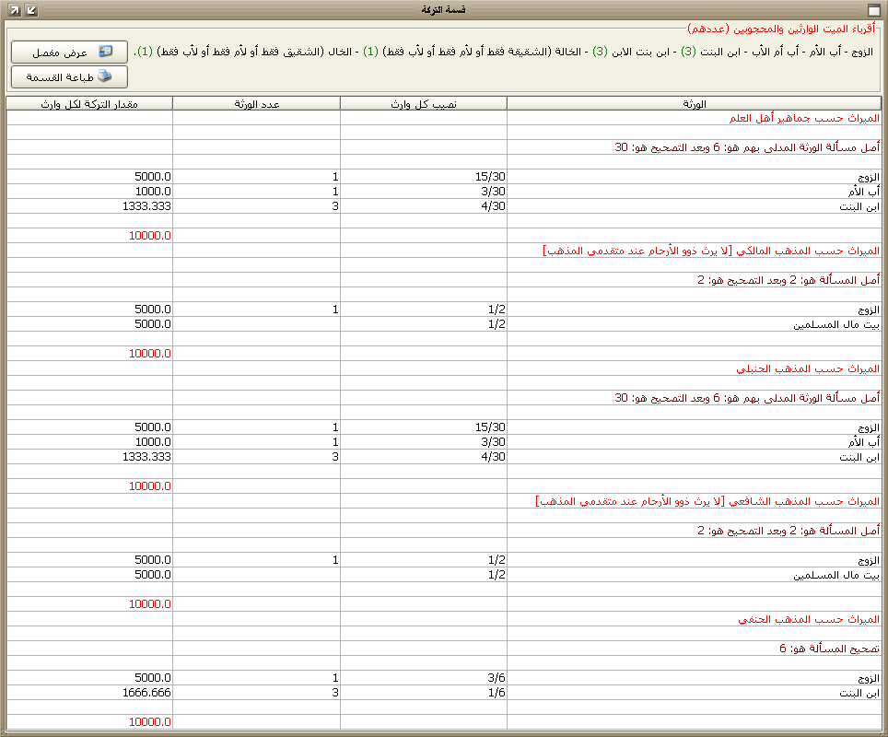Viewport: 888px width, 737px height.
Task: Select the مقدار التركة لكل وارث column header
Action: [89, 104]
